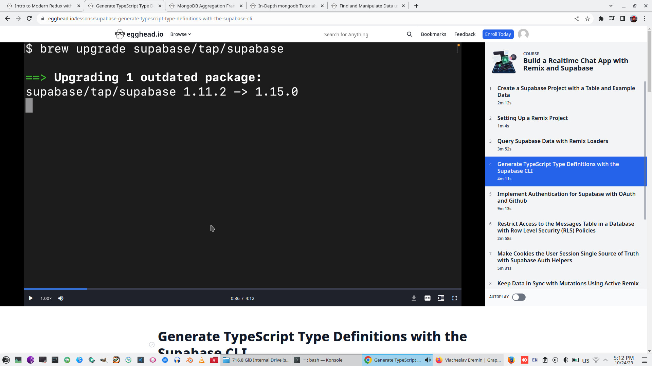Image resolution: width=652 pixels, height=366 pixels.
Task: Bookmark this page with the star icon
Action: pyautogui.click(x=587, y=19)
